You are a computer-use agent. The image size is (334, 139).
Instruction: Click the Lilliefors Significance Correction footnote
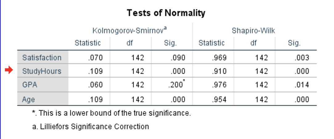click(x=91, y=126)
